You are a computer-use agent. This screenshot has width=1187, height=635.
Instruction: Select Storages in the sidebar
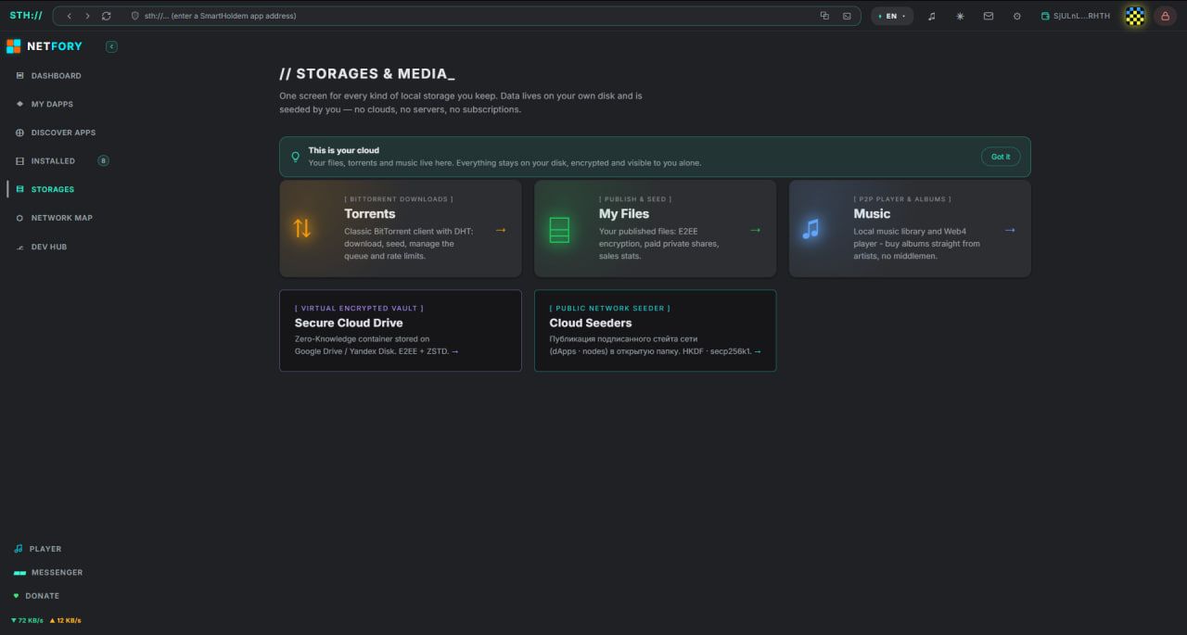point(45,189)
